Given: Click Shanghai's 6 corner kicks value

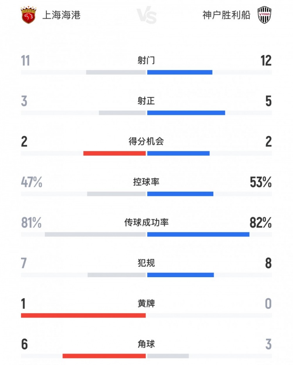Looking at the screenshot, I should pos(24,344).
